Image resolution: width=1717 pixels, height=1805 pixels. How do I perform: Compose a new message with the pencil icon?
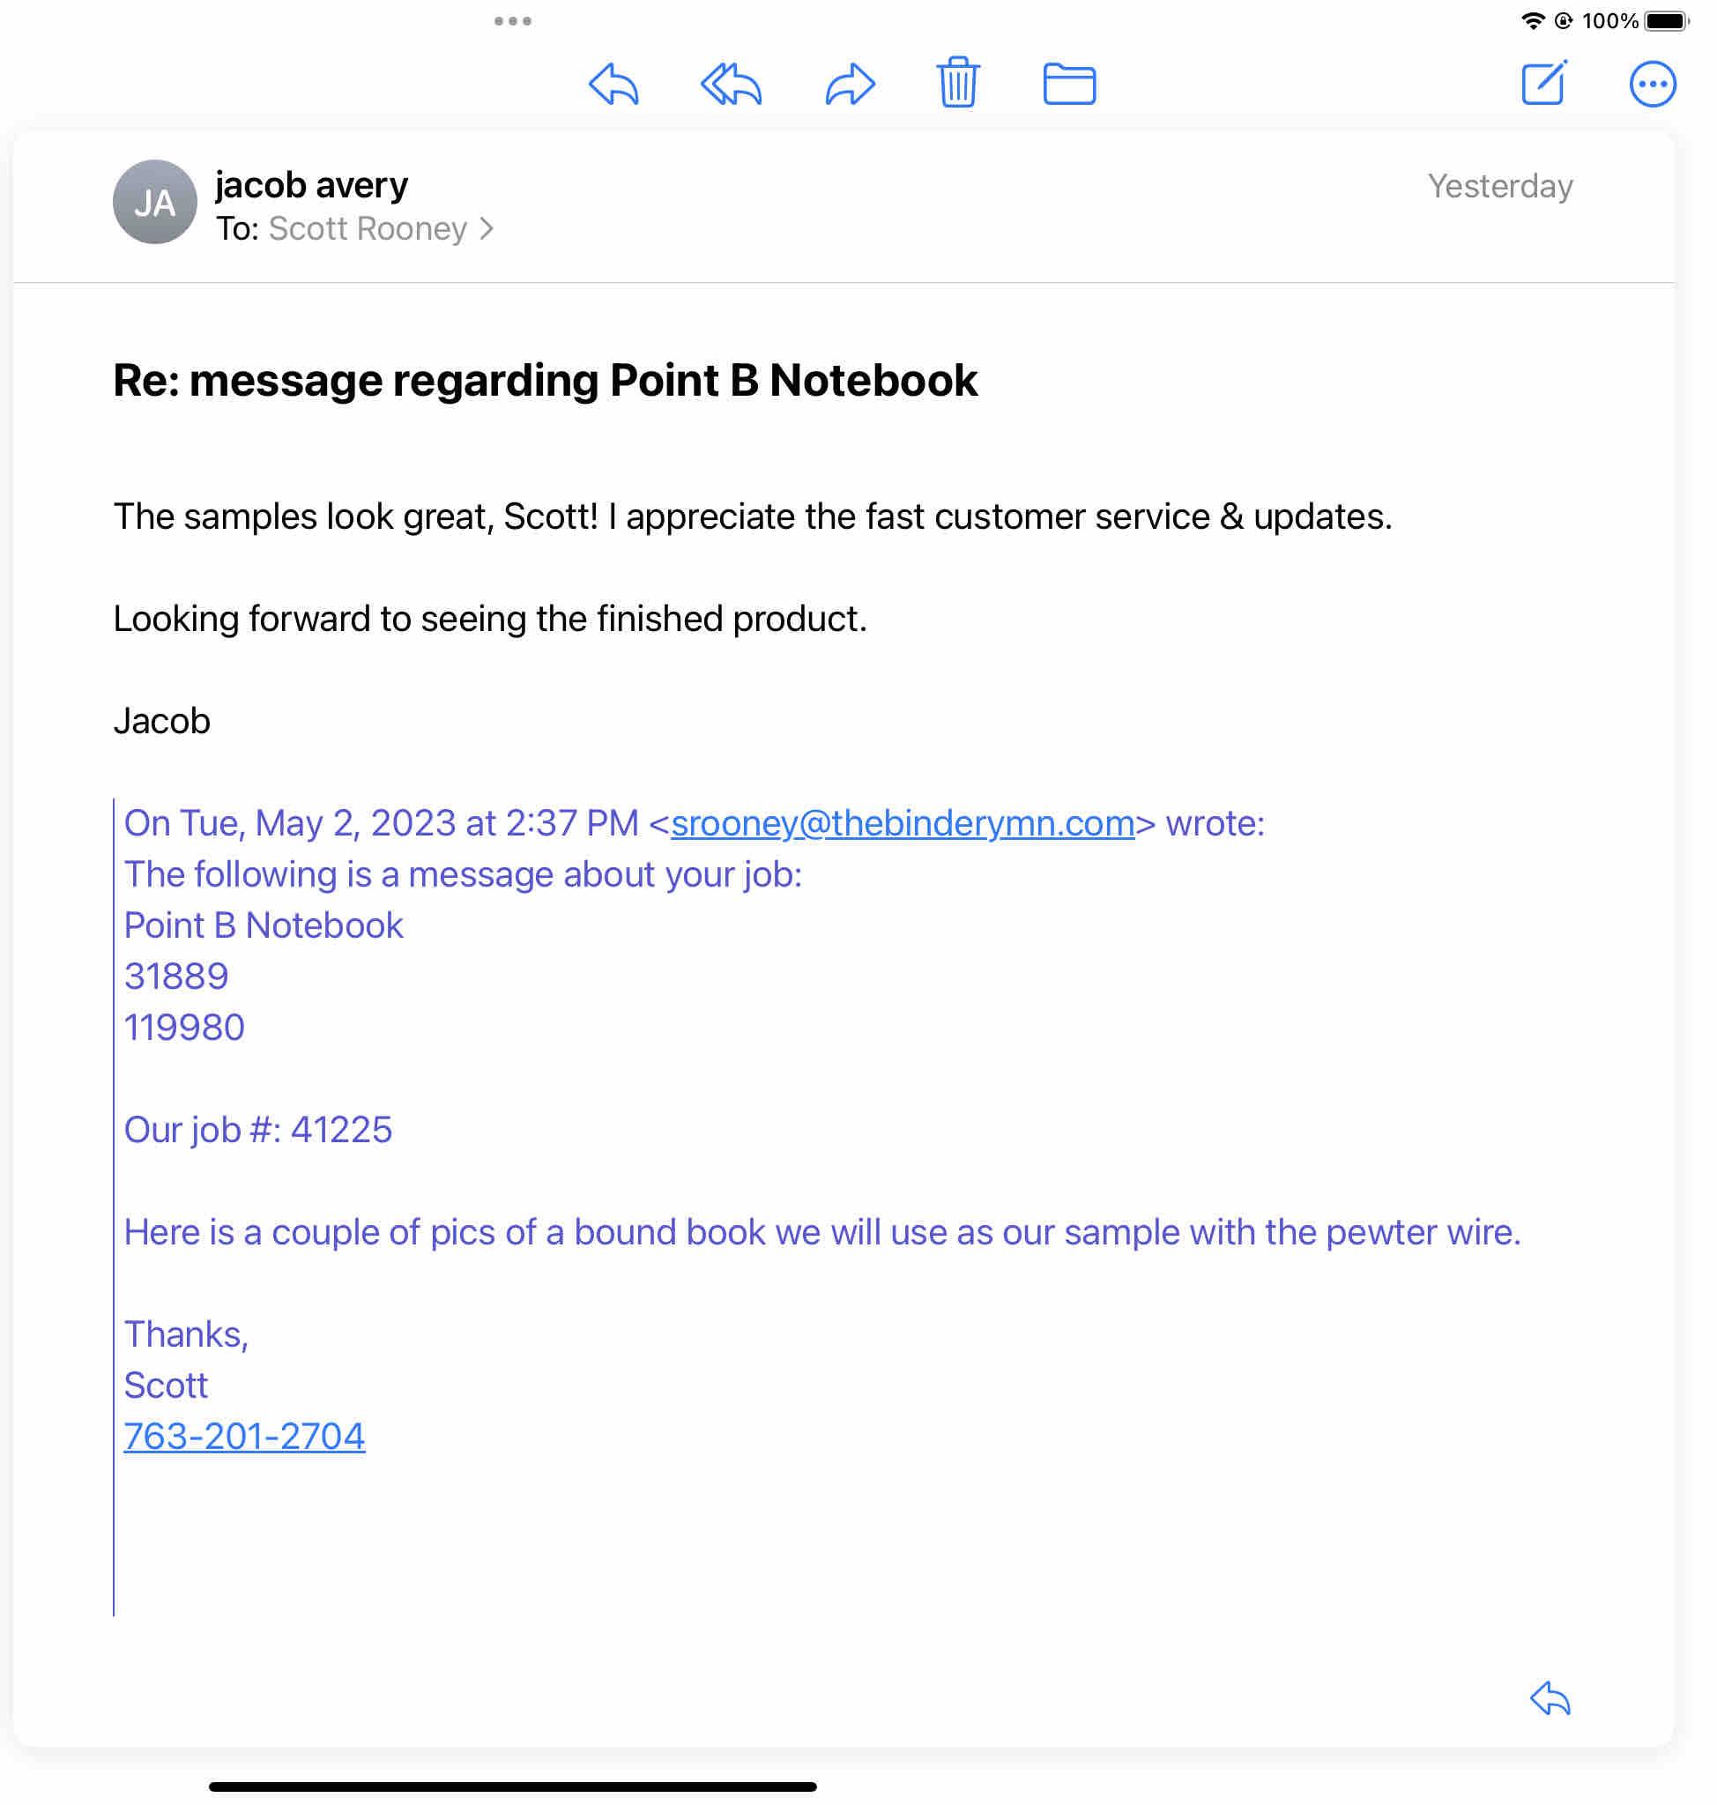pos(1544,84)
